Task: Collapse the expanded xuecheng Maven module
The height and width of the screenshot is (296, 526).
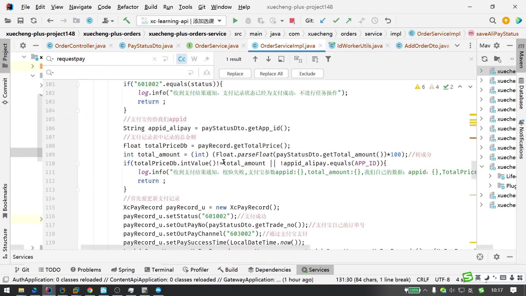Action: tap(482, 167)
